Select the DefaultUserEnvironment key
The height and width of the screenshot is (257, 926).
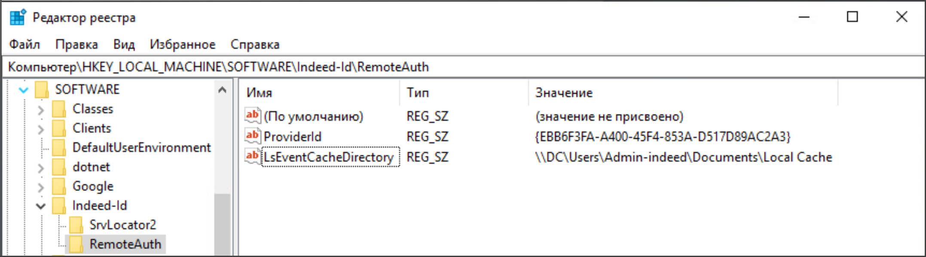coord(141,148)
